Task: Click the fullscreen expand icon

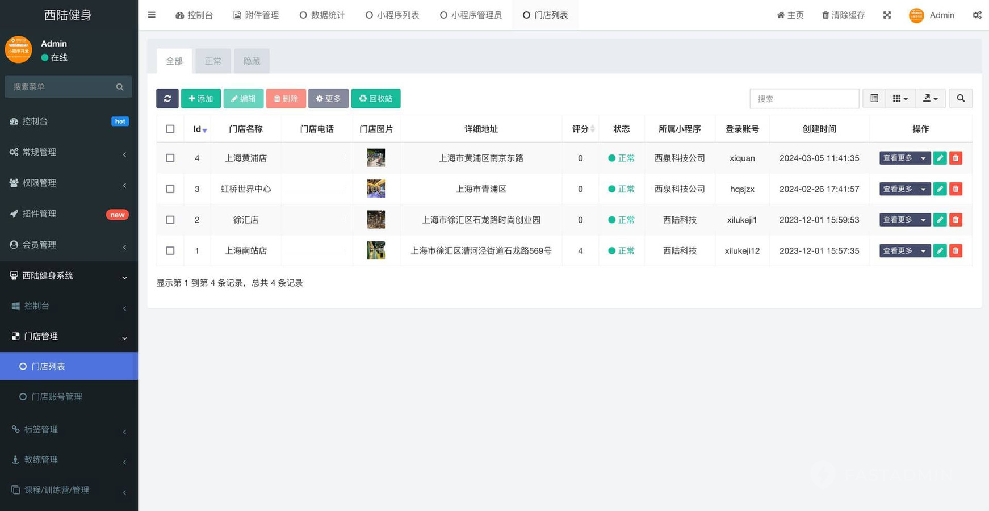Action: pos(887,15)
